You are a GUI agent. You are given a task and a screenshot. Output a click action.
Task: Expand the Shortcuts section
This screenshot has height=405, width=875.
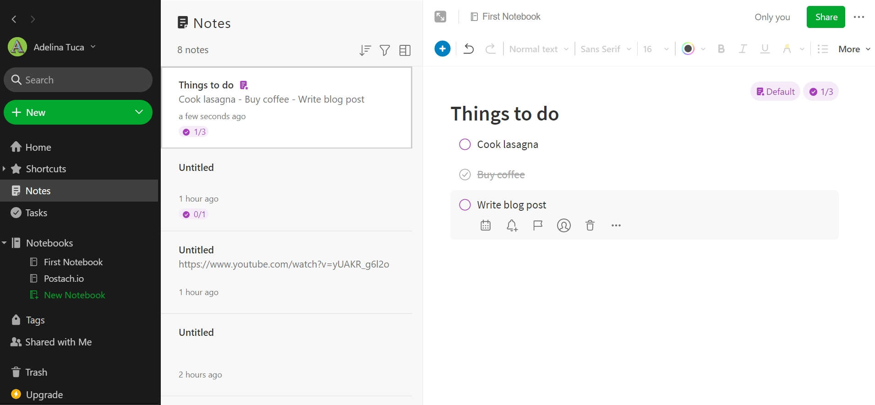tap(4, 169)
